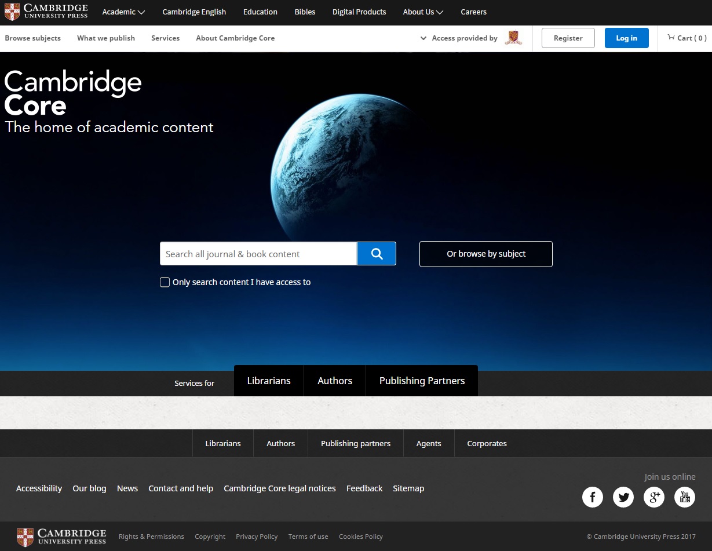712x551 pixels.
Task: Open About Cambridge Core menu item
Action: 235,38
